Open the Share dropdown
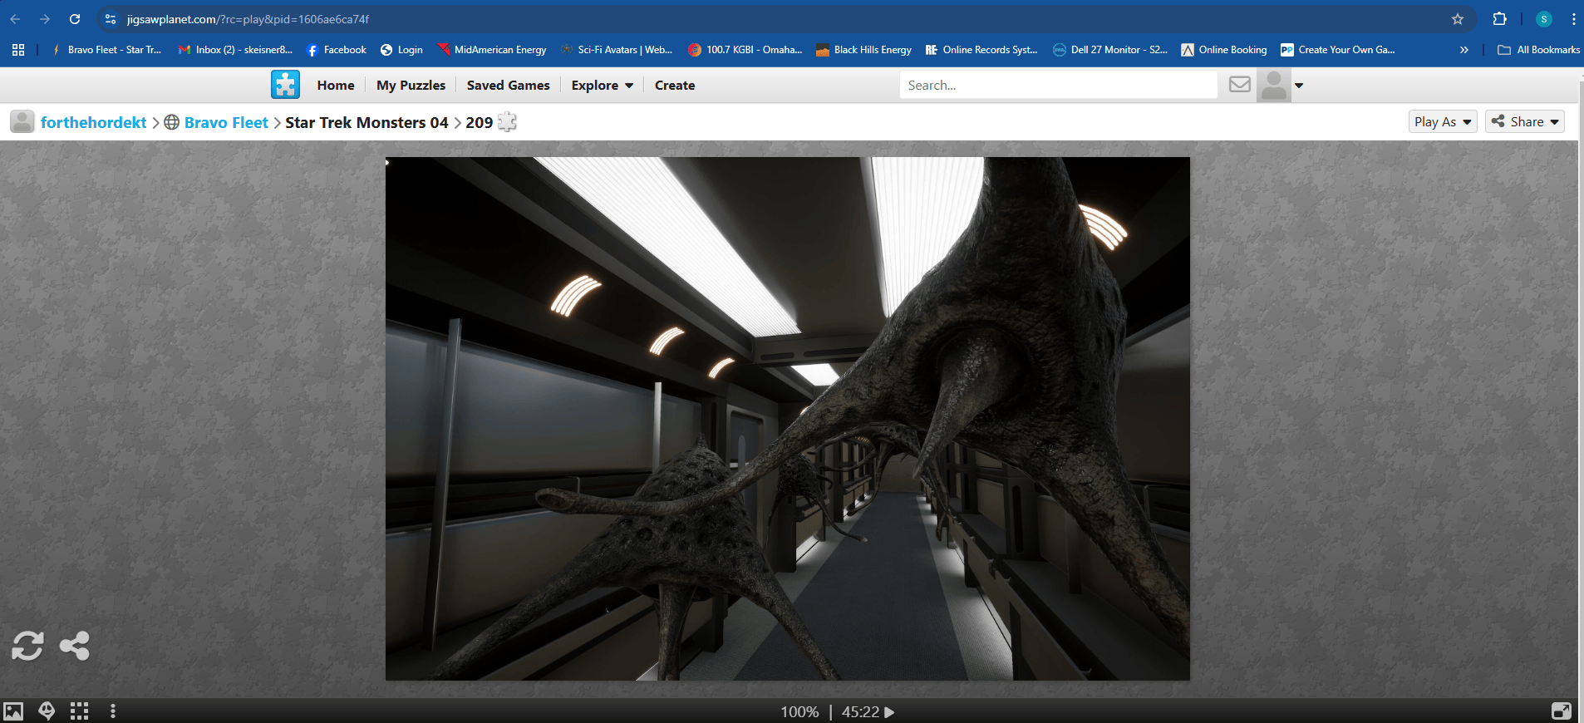 coord(1525,121)
